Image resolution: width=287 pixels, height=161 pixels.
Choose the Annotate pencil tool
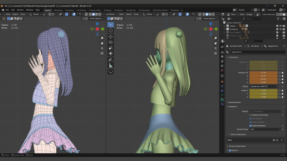(x=110, y=60)
